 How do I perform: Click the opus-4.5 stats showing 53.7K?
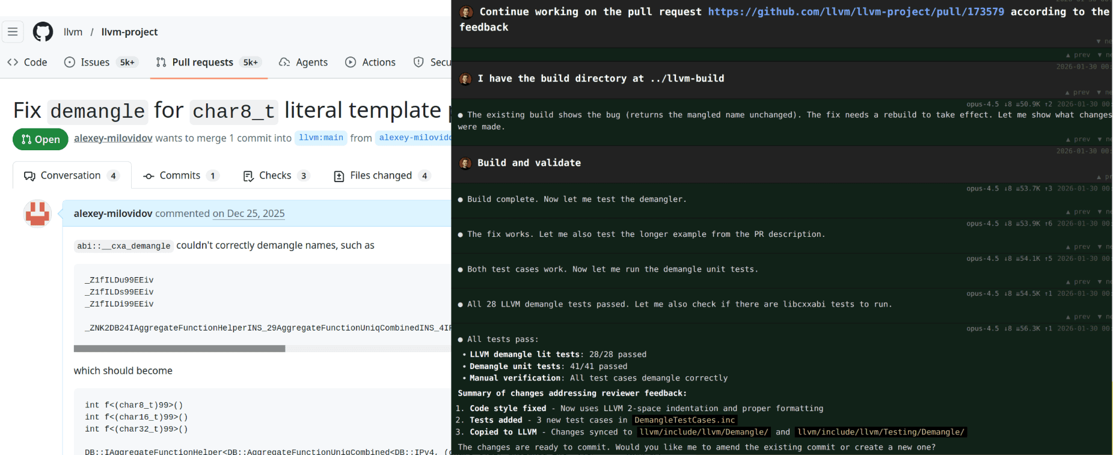point(1009,188)
